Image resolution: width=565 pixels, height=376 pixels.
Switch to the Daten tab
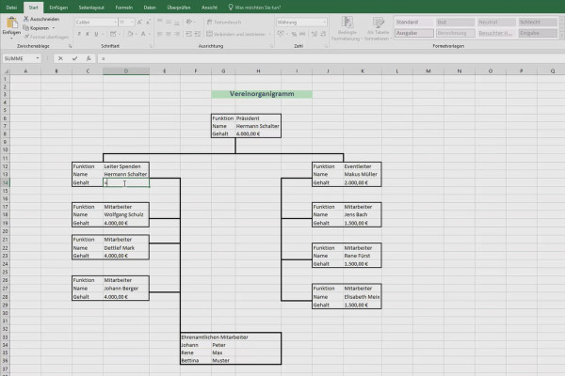[x=150, y=8]
